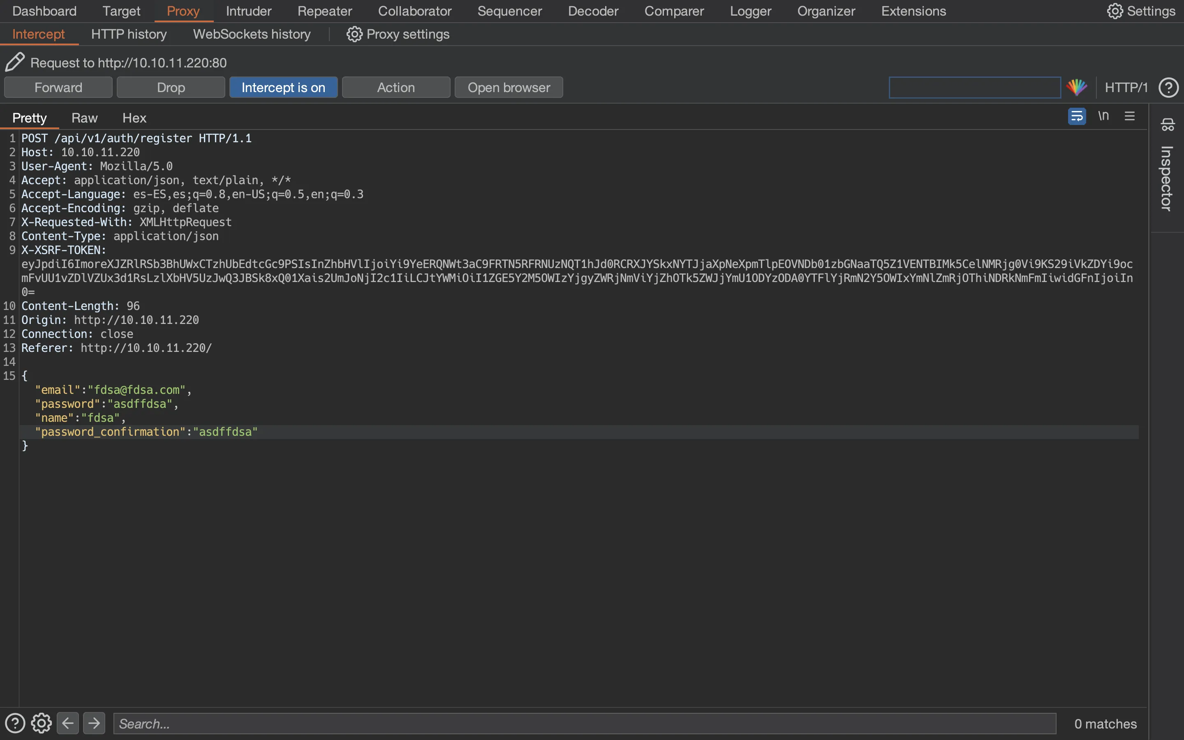
Task: Switch to Repeater tab
Action: [325, 11]
